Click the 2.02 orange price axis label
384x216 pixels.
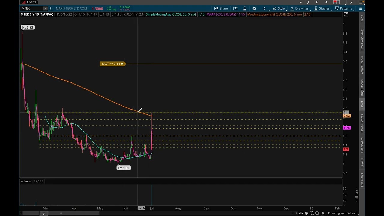346,116
